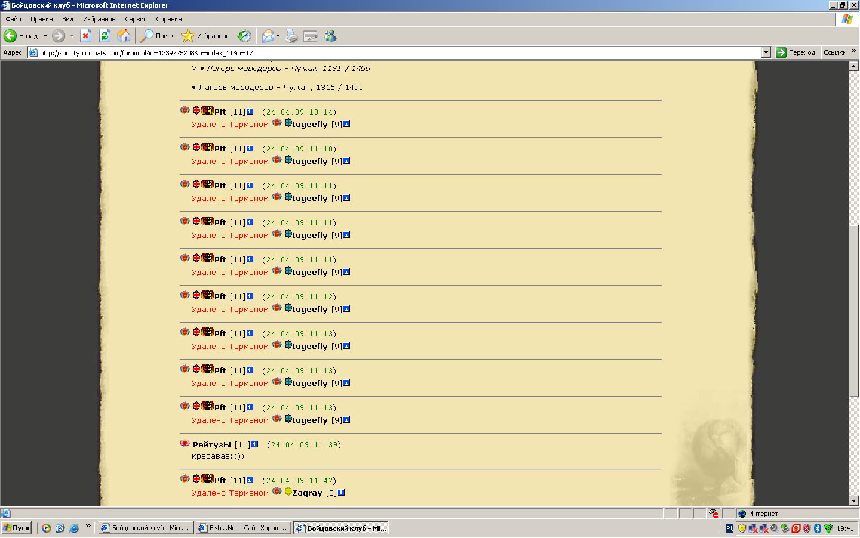This screenshot has height=538, width=860.
Task: Open the Избранное favorites star button
Action: pos(205,36)
